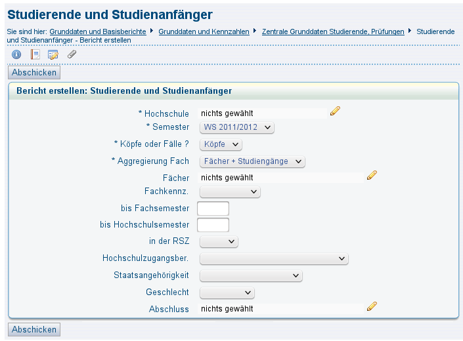Expand the Hochschulzugangsber. dropdown
463x341 pixels.
tap(274, 258)
